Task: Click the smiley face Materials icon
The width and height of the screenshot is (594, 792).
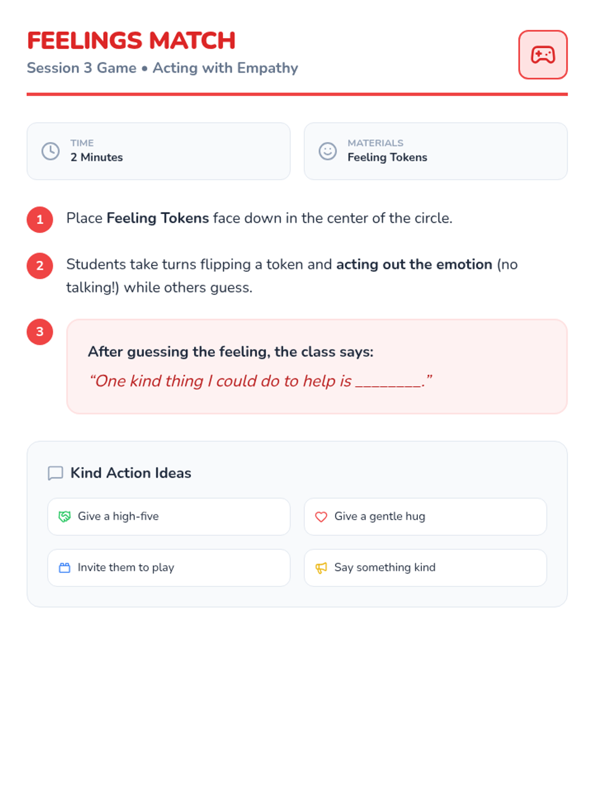Action: 327,151
